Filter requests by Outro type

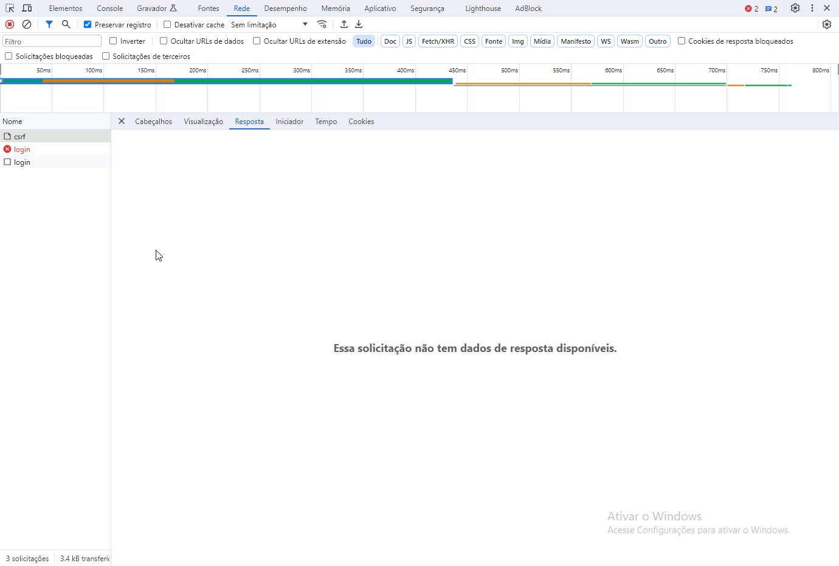658,41
